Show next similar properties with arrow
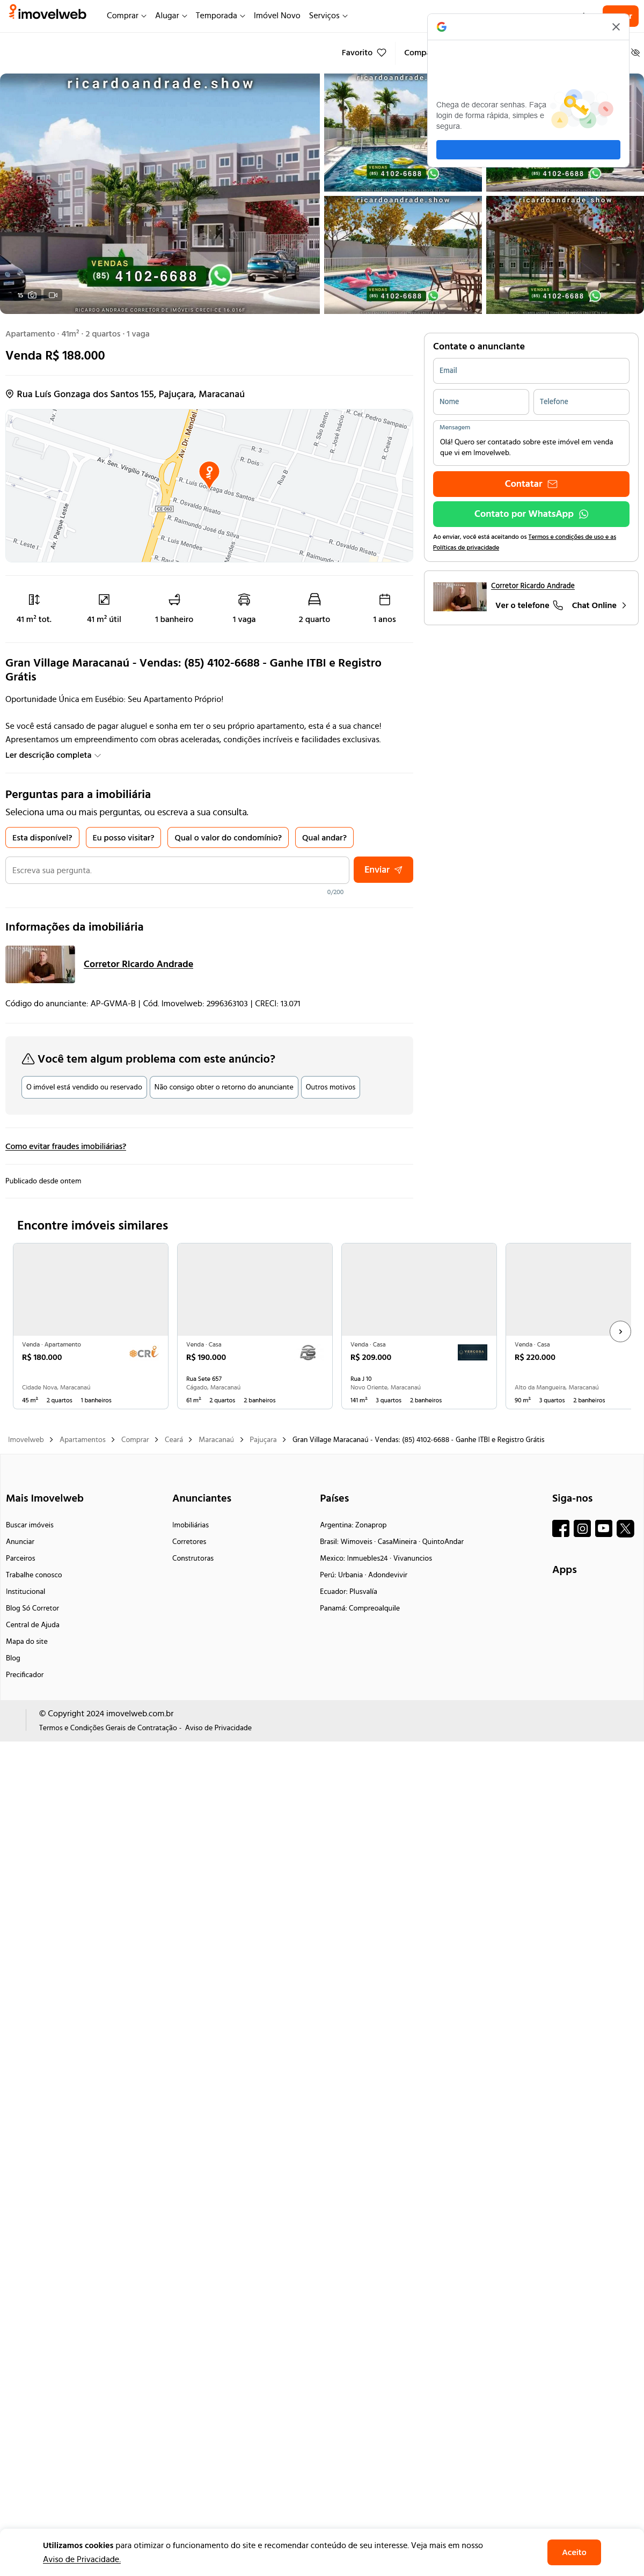Image resolution: width=644 pixels, height=2576 pixels. pyautogui.click(x=620, y=1332)
